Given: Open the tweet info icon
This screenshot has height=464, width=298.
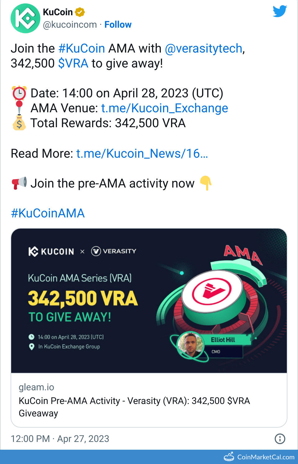Looking at the screenshot, I should (280, 439).
